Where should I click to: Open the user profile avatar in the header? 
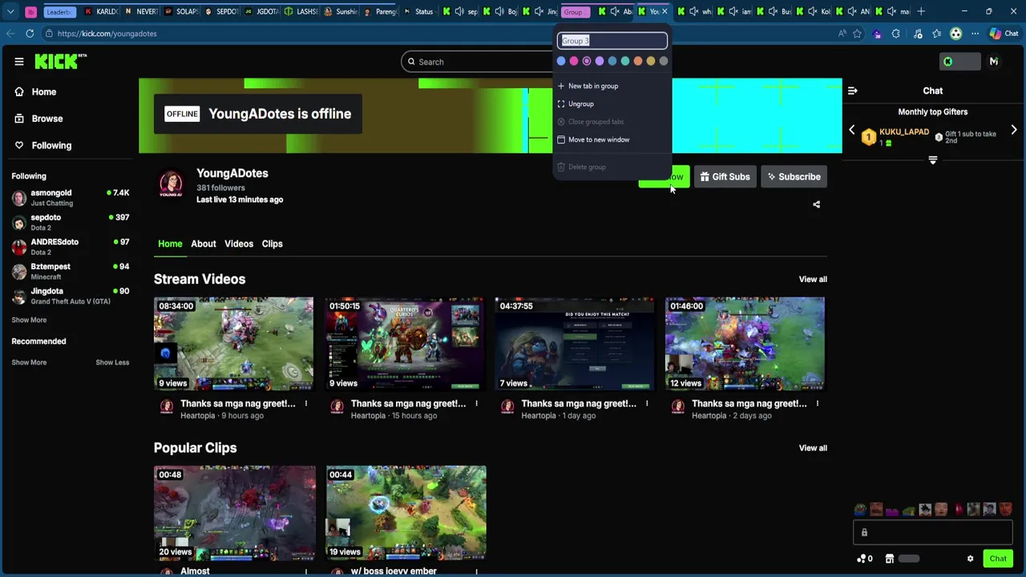pos(993,62)
